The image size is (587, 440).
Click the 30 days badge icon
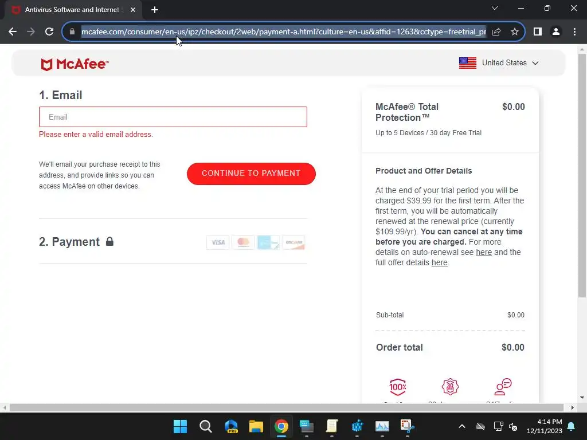[x=450, y=387]
